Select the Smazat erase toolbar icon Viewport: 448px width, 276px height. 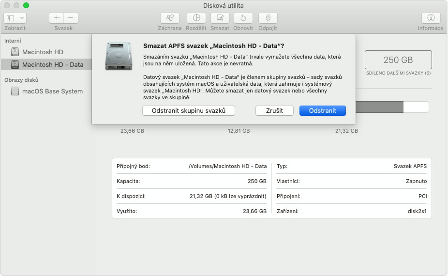point(220,18)
